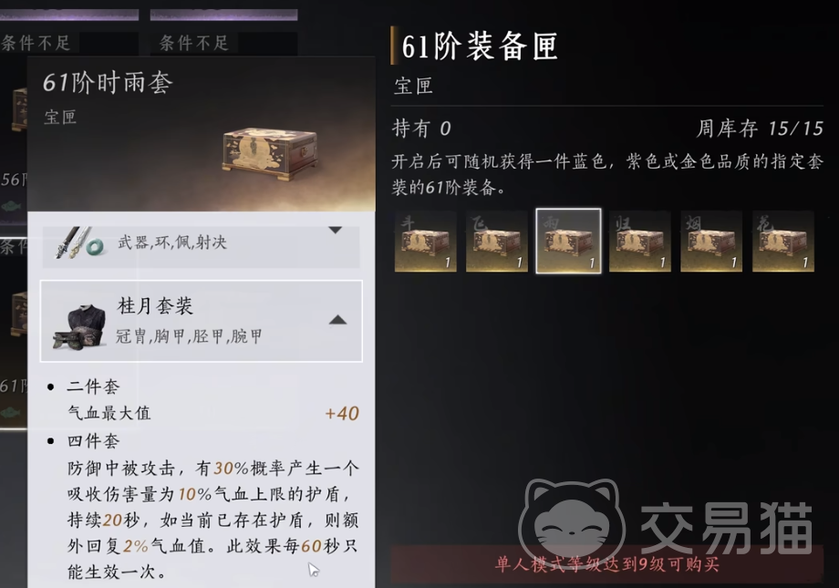839x588 pixels.
Task: Select the 烟 set treasure box
Action: (x=711, y=241)
